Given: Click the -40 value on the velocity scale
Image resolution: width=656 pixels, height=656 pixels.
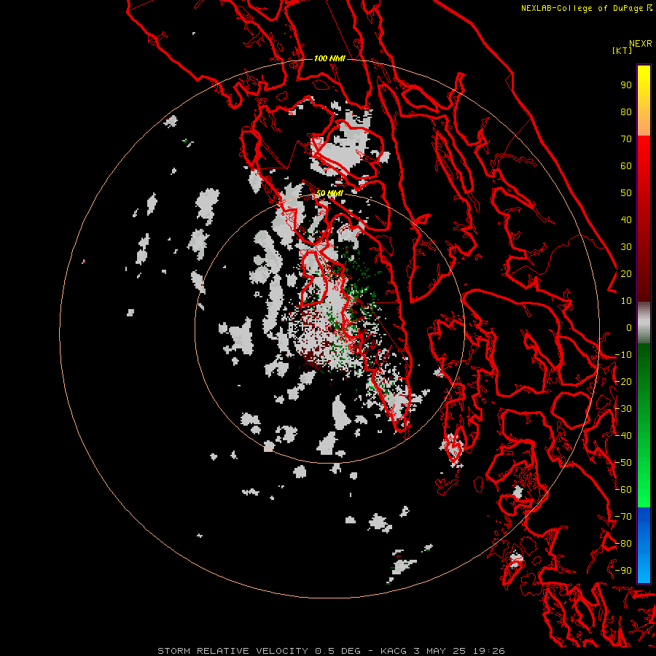Looking at the screenshot, I should click(623, 436).
